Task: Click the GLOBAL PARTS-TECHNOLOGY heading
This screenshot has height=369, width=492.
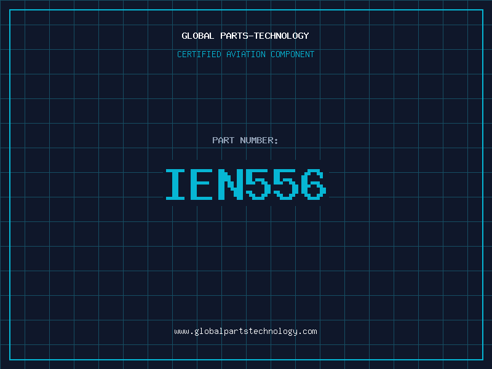Action: coord(245,36)
